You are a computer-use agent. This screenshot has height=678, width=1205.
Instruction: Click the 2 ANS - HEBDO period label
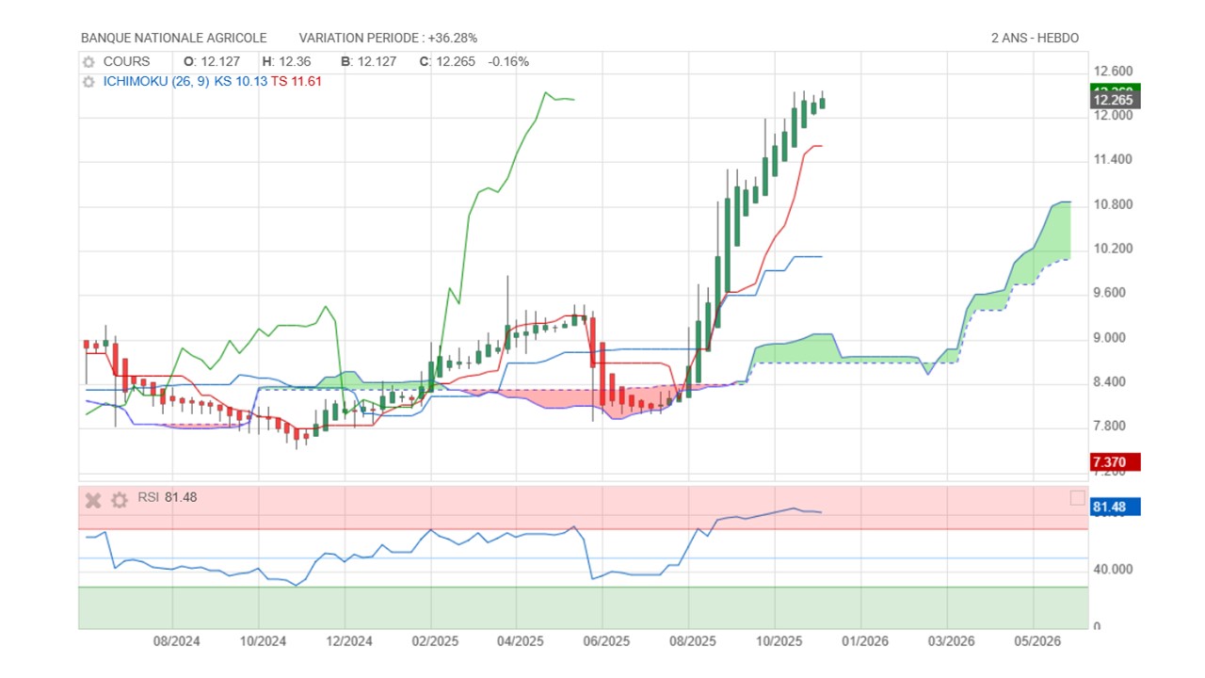point(1035,39)
